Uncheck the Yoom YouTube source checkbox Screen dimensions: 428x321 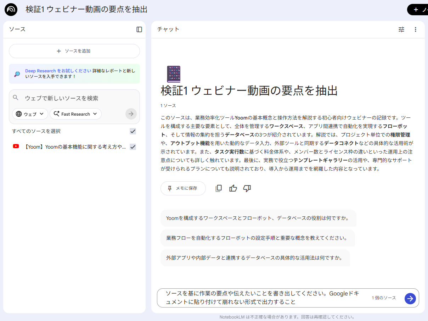(x=133, y=147)
